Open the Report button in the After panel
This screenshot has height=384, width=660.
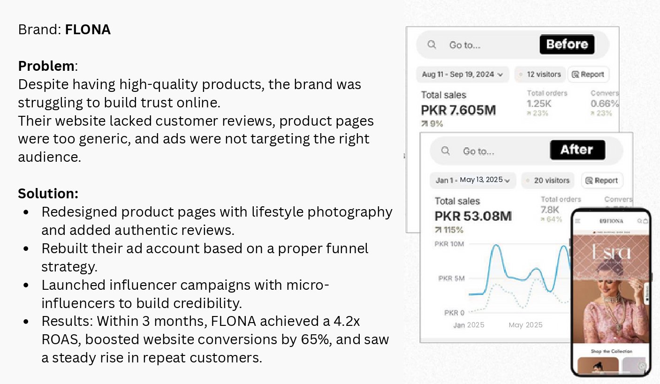pyautogui.click(x=602, y=180)
